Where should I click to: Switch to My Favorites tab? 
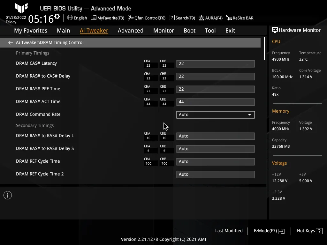point(31,31)
